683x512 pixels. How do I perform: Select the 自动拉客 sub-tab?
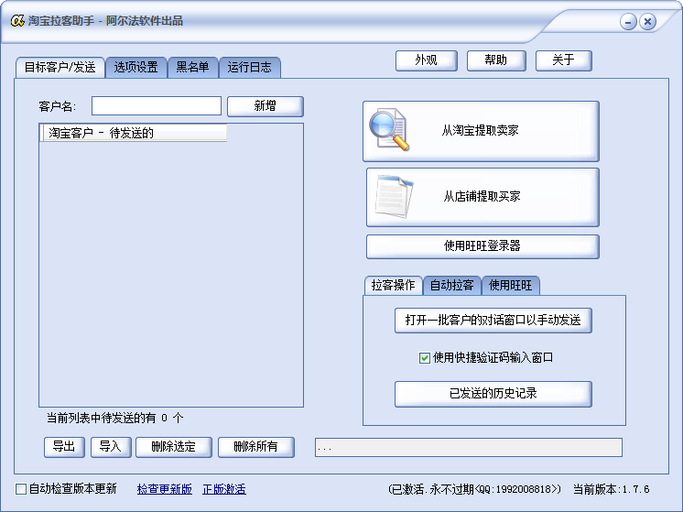pos(451,286)
